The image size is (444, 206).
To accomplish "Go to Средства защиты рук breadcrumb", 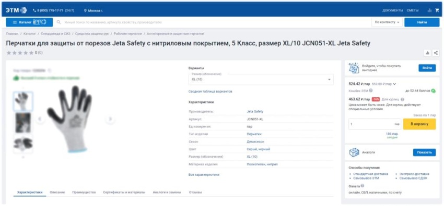I will tap(92, 33).
